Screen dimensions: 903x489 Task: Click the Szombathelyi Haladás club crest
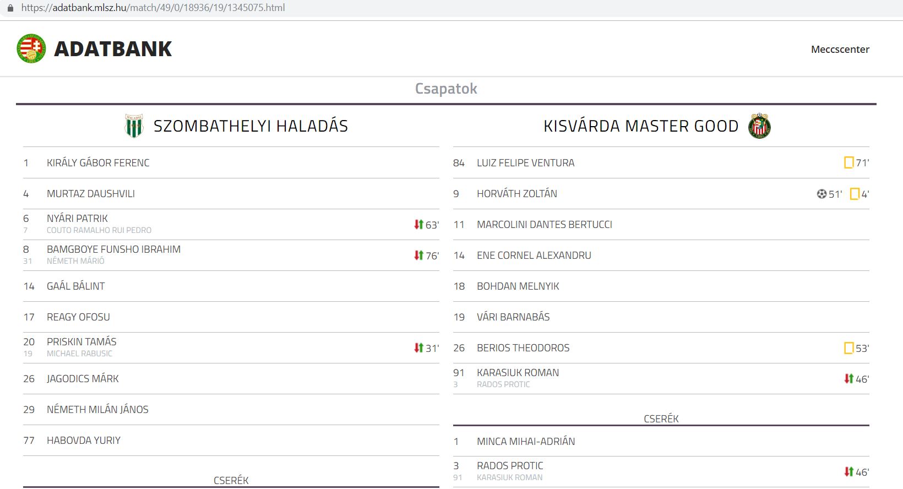pos(134,126)
